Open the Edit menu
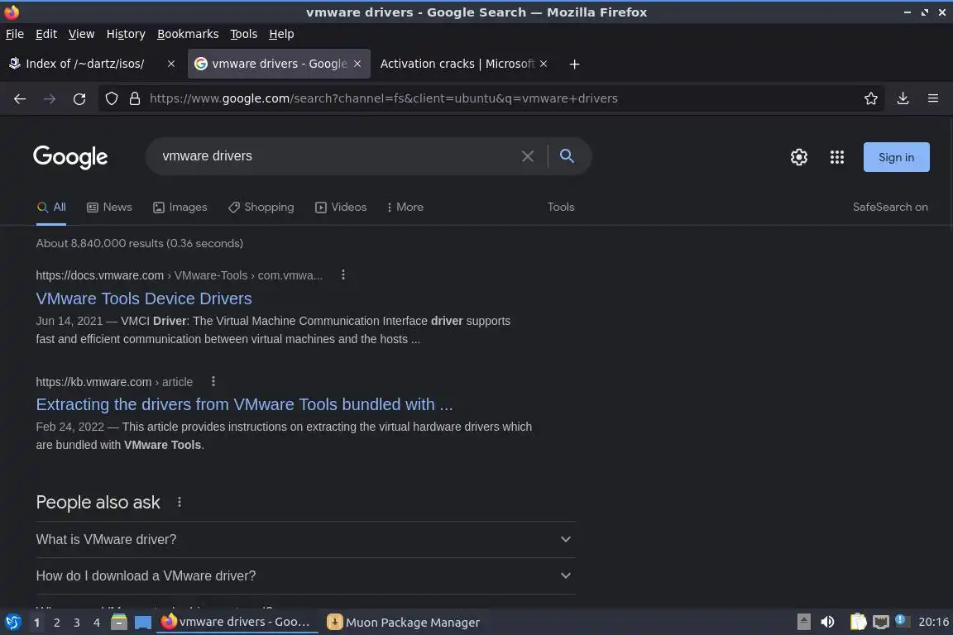953x635 pixels. pos(46,34)
